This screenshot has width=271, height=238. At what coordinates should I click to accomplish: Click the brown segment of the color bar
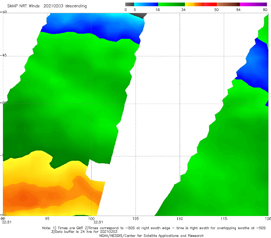click(x=228, y=4)
